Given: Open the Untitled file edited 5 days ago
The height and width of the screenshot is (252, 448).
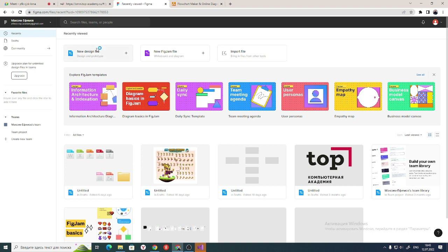Looking at the screenshot, I should 98,172.
